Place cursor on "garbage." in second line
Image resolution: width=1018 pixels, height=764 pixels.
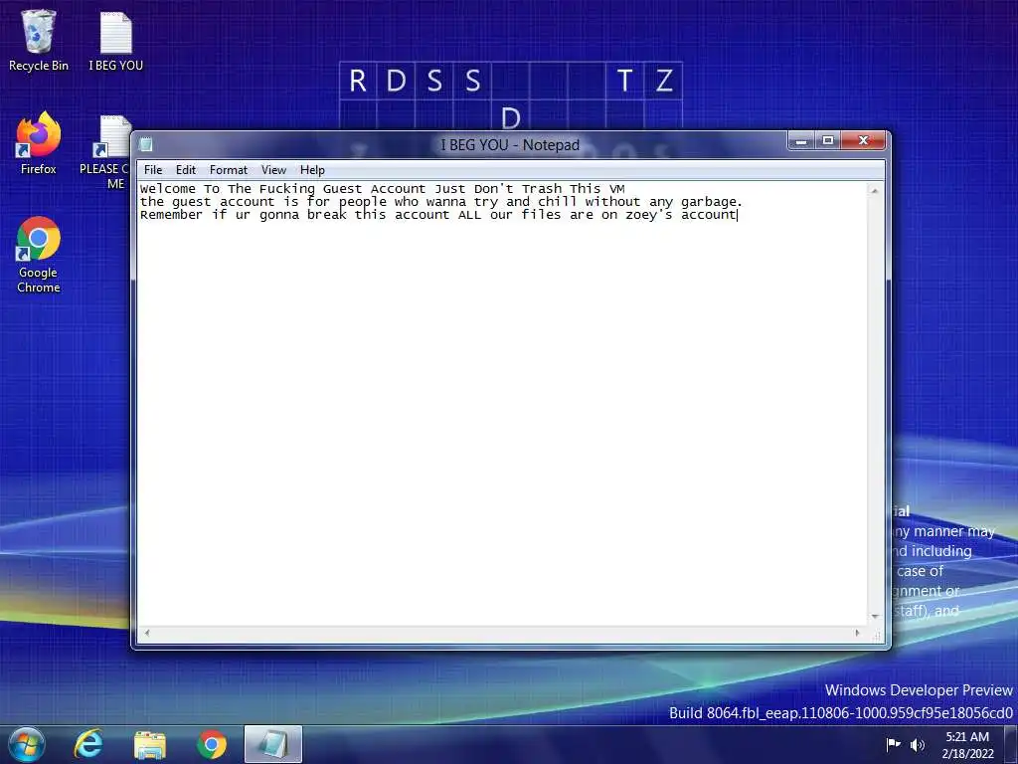click(x=712, y=202)
